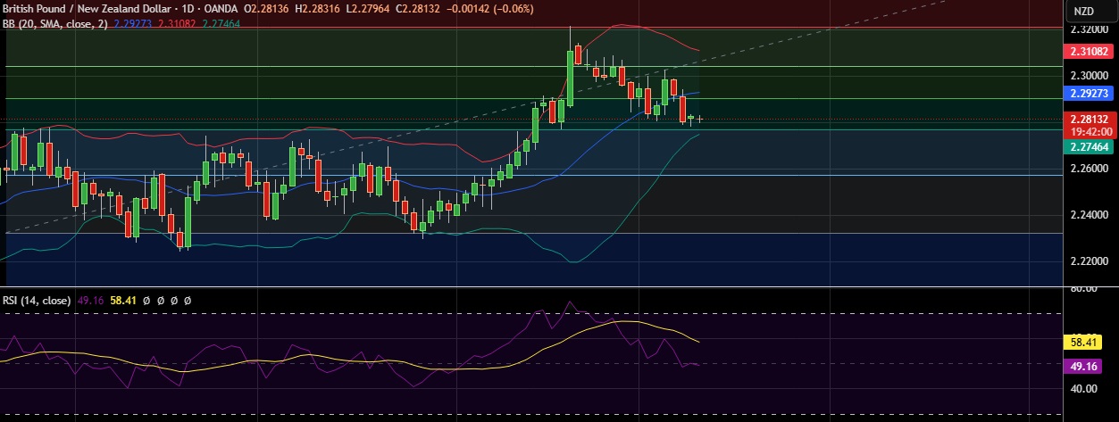Select the RSI (14, close) indicator legend
Screen dimensions: 1119x422
38,302
